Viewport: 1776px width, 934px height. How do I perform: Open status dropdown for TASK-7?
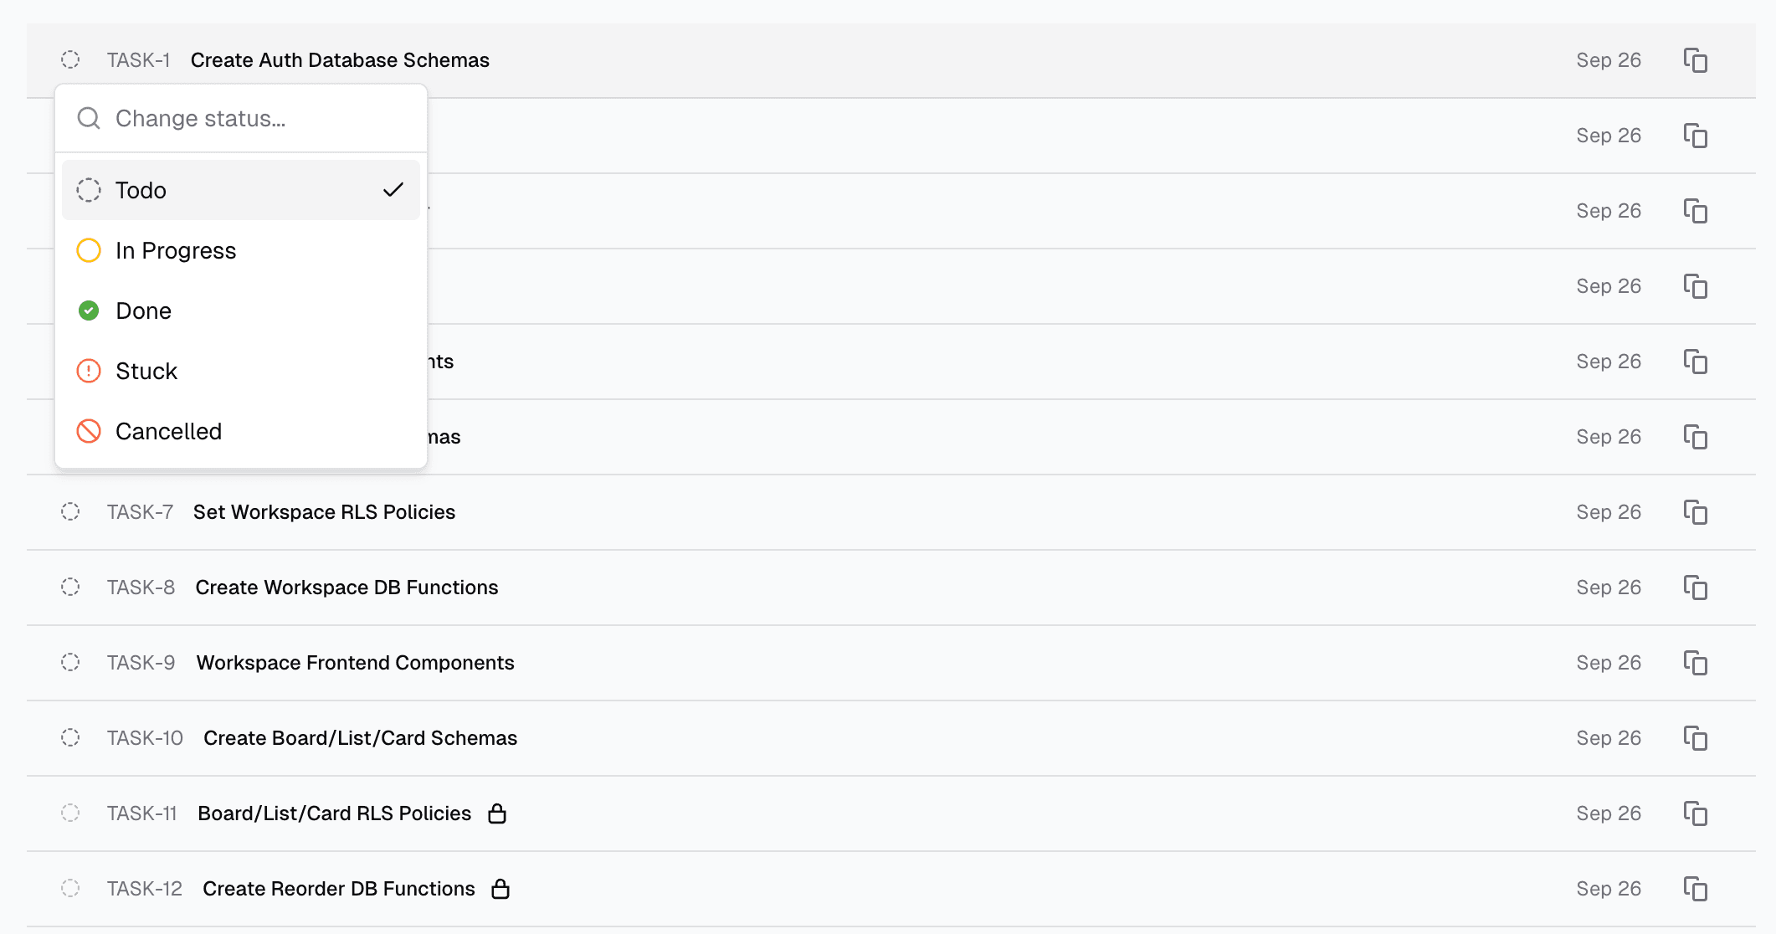pyautogui.click(x=70, y=512)
